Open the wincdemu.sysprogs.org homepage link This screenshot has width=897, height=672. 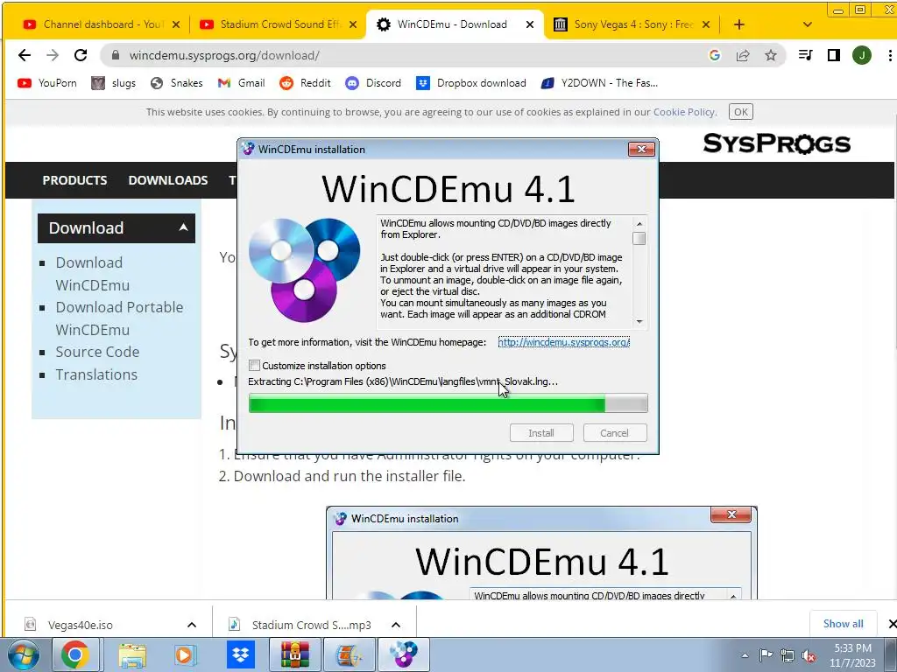(563, 342)
